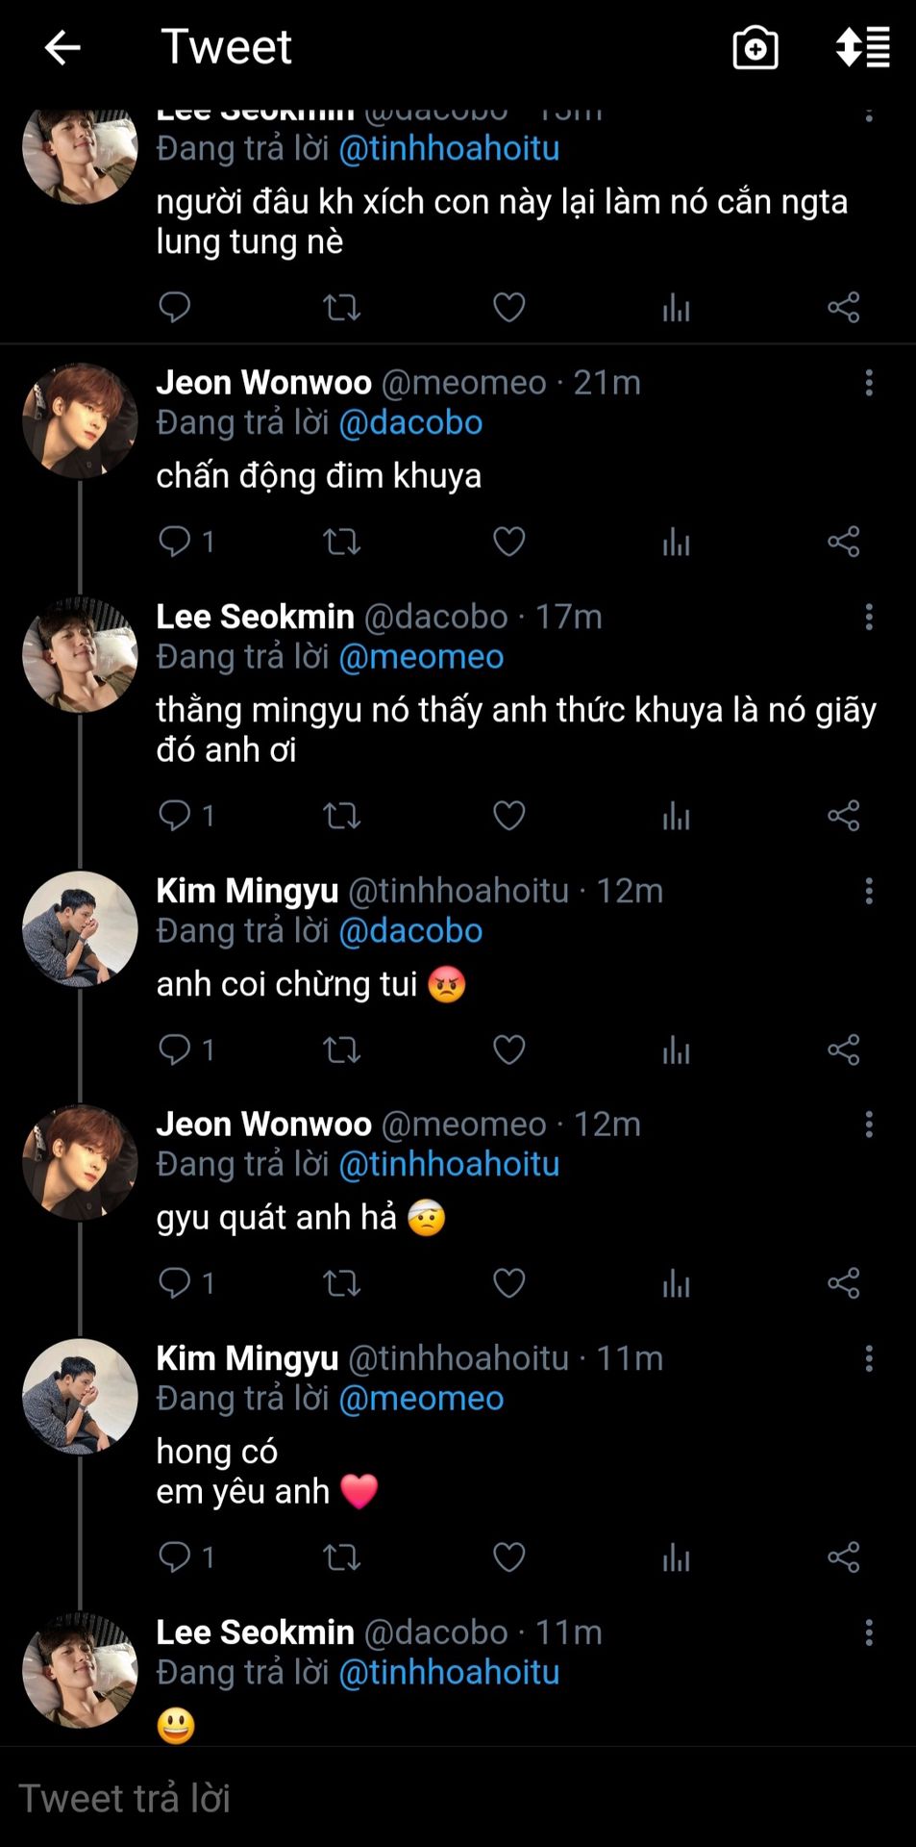Screen dimensions: 916x1847
Task: Share the "em yêu anh" tweet
Action: click(x=843, y=1557)
